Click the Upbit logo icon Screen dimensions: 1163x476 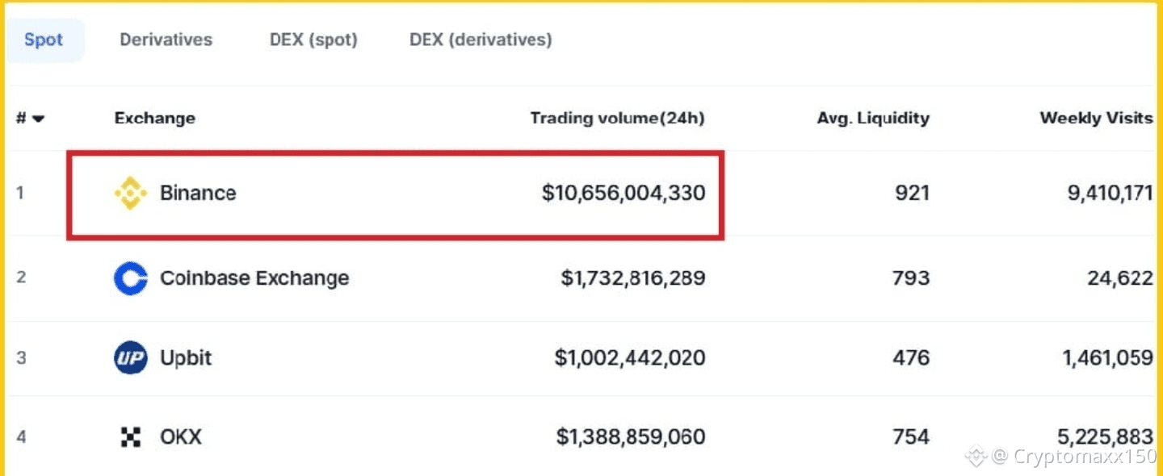130,358
